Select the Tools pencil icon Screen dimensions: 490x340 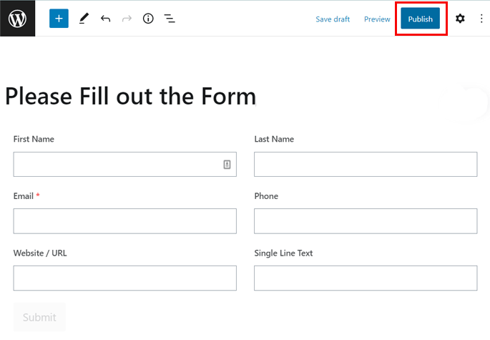click(84, 19)
